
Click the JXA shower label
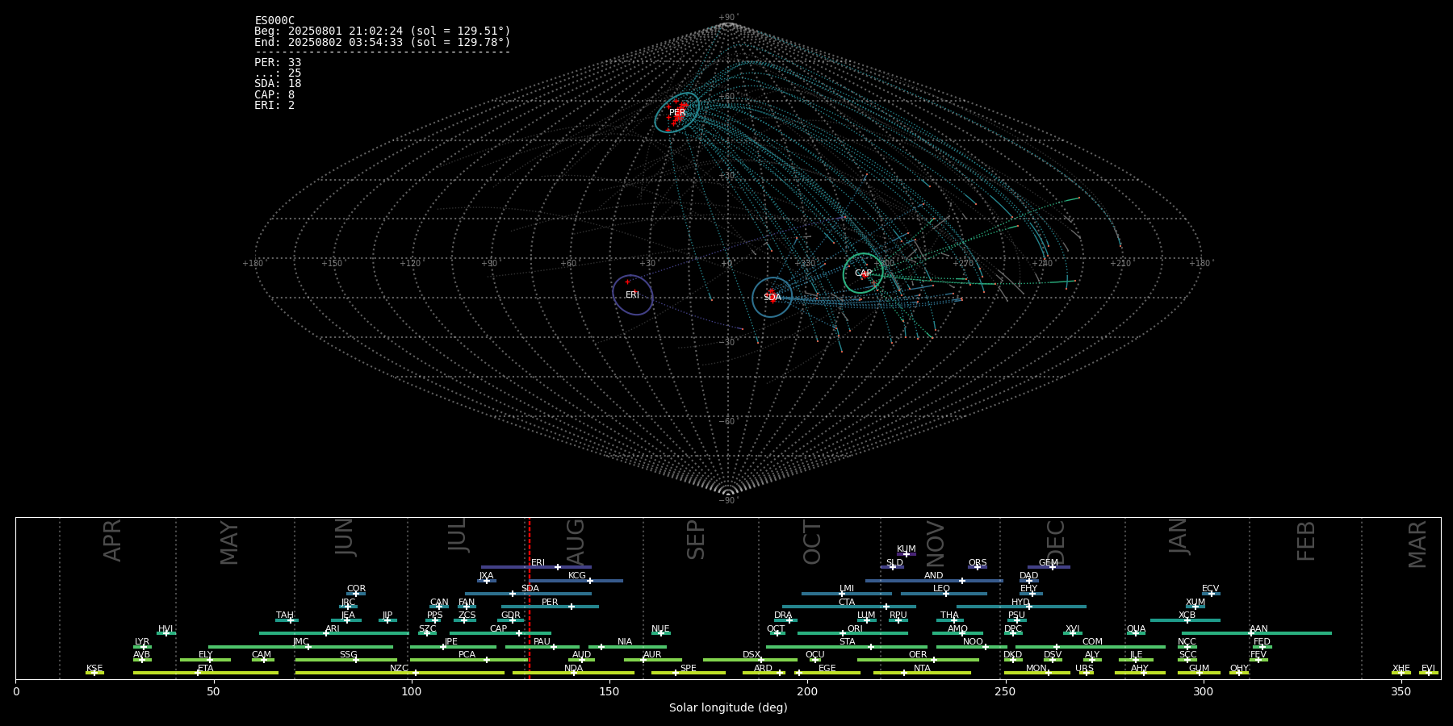486,576
